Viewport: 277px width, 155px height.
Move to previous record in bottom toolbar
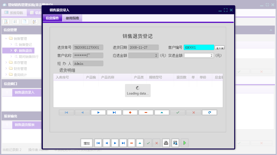point(106,143)
